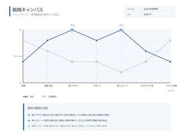Image resolution: width=184 pixels, height=138 pixels.
Task: Click the 主要競合 hollow point for 使いやすさ
Action: click(72, 62)
